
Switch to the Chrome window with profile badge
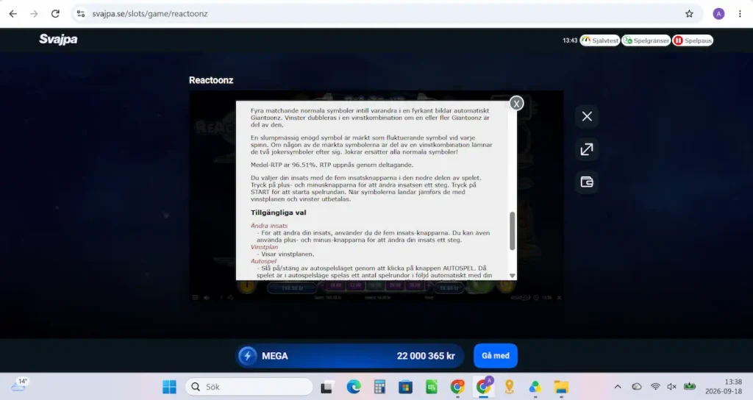coord(483,387)
